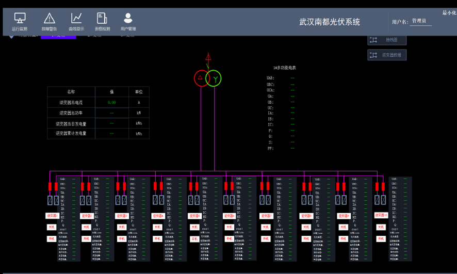457x274 pixels.
Task: Shut down inverter 3 with 关机
Action: (122, 227)
